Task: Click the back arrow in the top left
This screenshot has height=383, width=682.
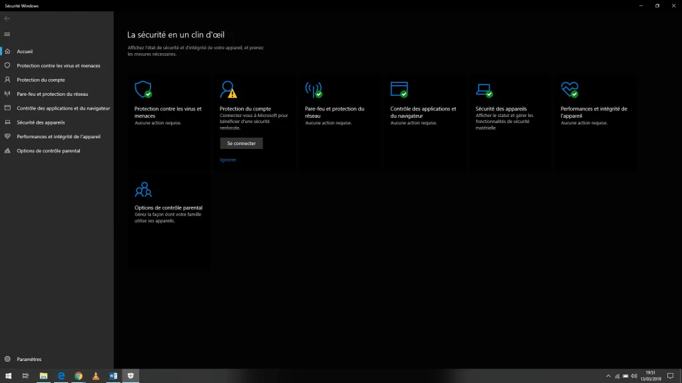Action: click(7, 19)
